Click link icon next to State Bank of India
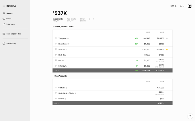 76,93
